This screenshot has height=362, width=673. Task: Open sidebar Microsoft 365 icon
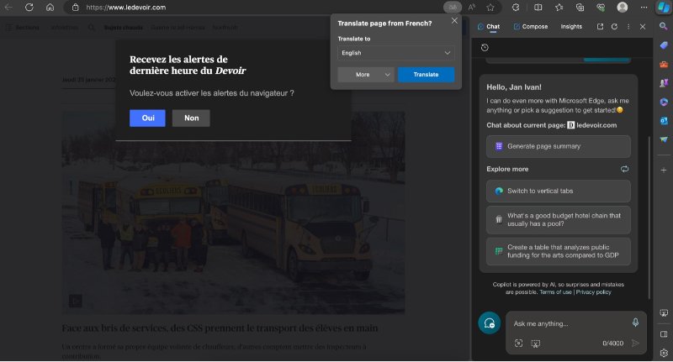click(x=664, y=102)
